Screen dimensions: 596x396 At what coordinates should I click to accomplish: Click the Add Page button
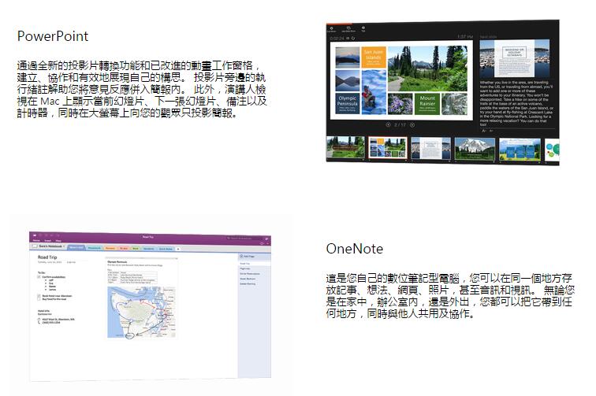pos(248,257)
